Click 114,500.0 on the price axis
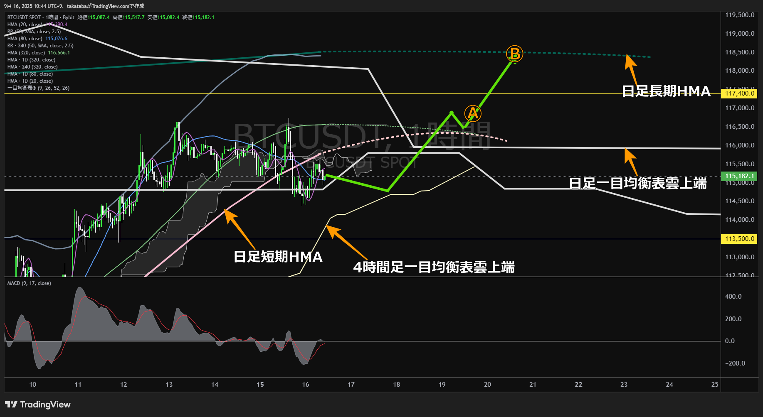This screenshot has height=417, width=763. pyautogui.click(x=740, y=201)
